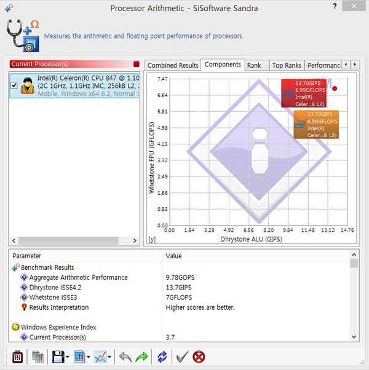This screenshot has height=370, width=369.
Task: Click the Sandra app icon in title bar
Action: click(9, 8)
